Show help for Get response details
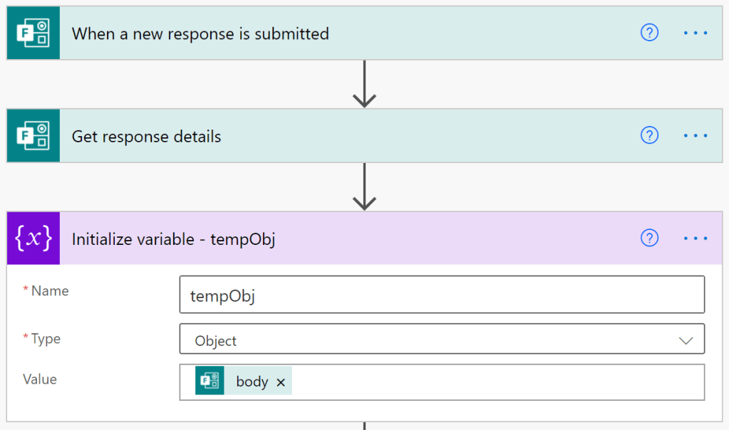 point(649,135)
